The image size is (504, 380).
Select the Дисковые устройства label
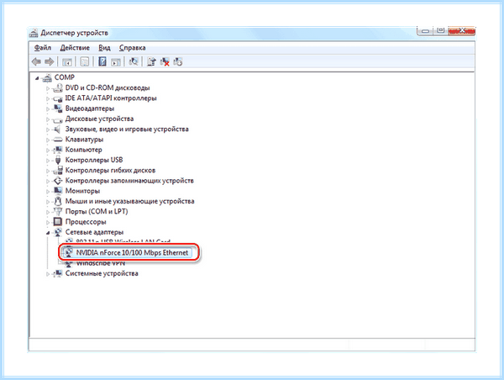[x=99, y=119]
